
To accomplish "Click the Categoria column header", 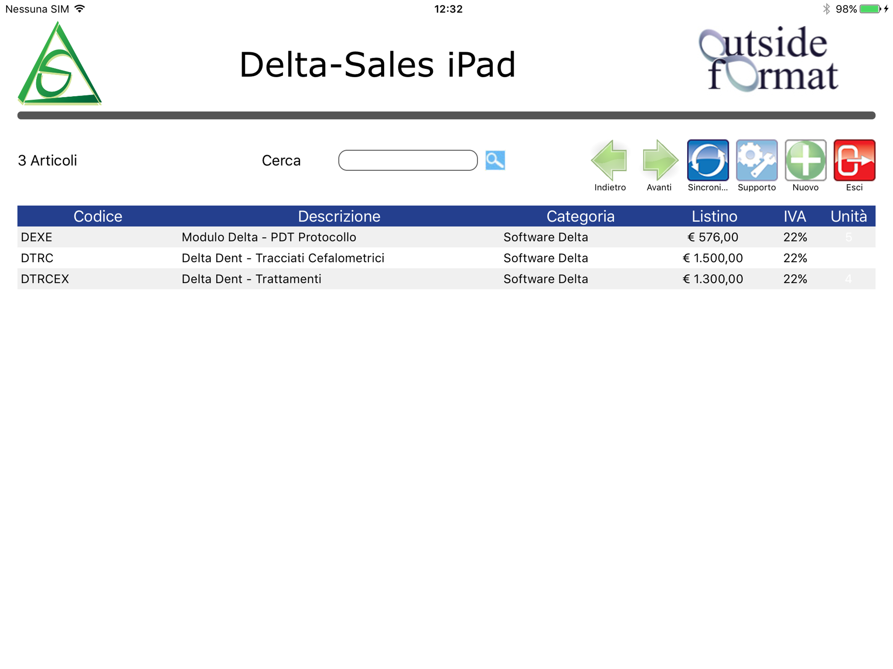I will (x=580, y=216).
